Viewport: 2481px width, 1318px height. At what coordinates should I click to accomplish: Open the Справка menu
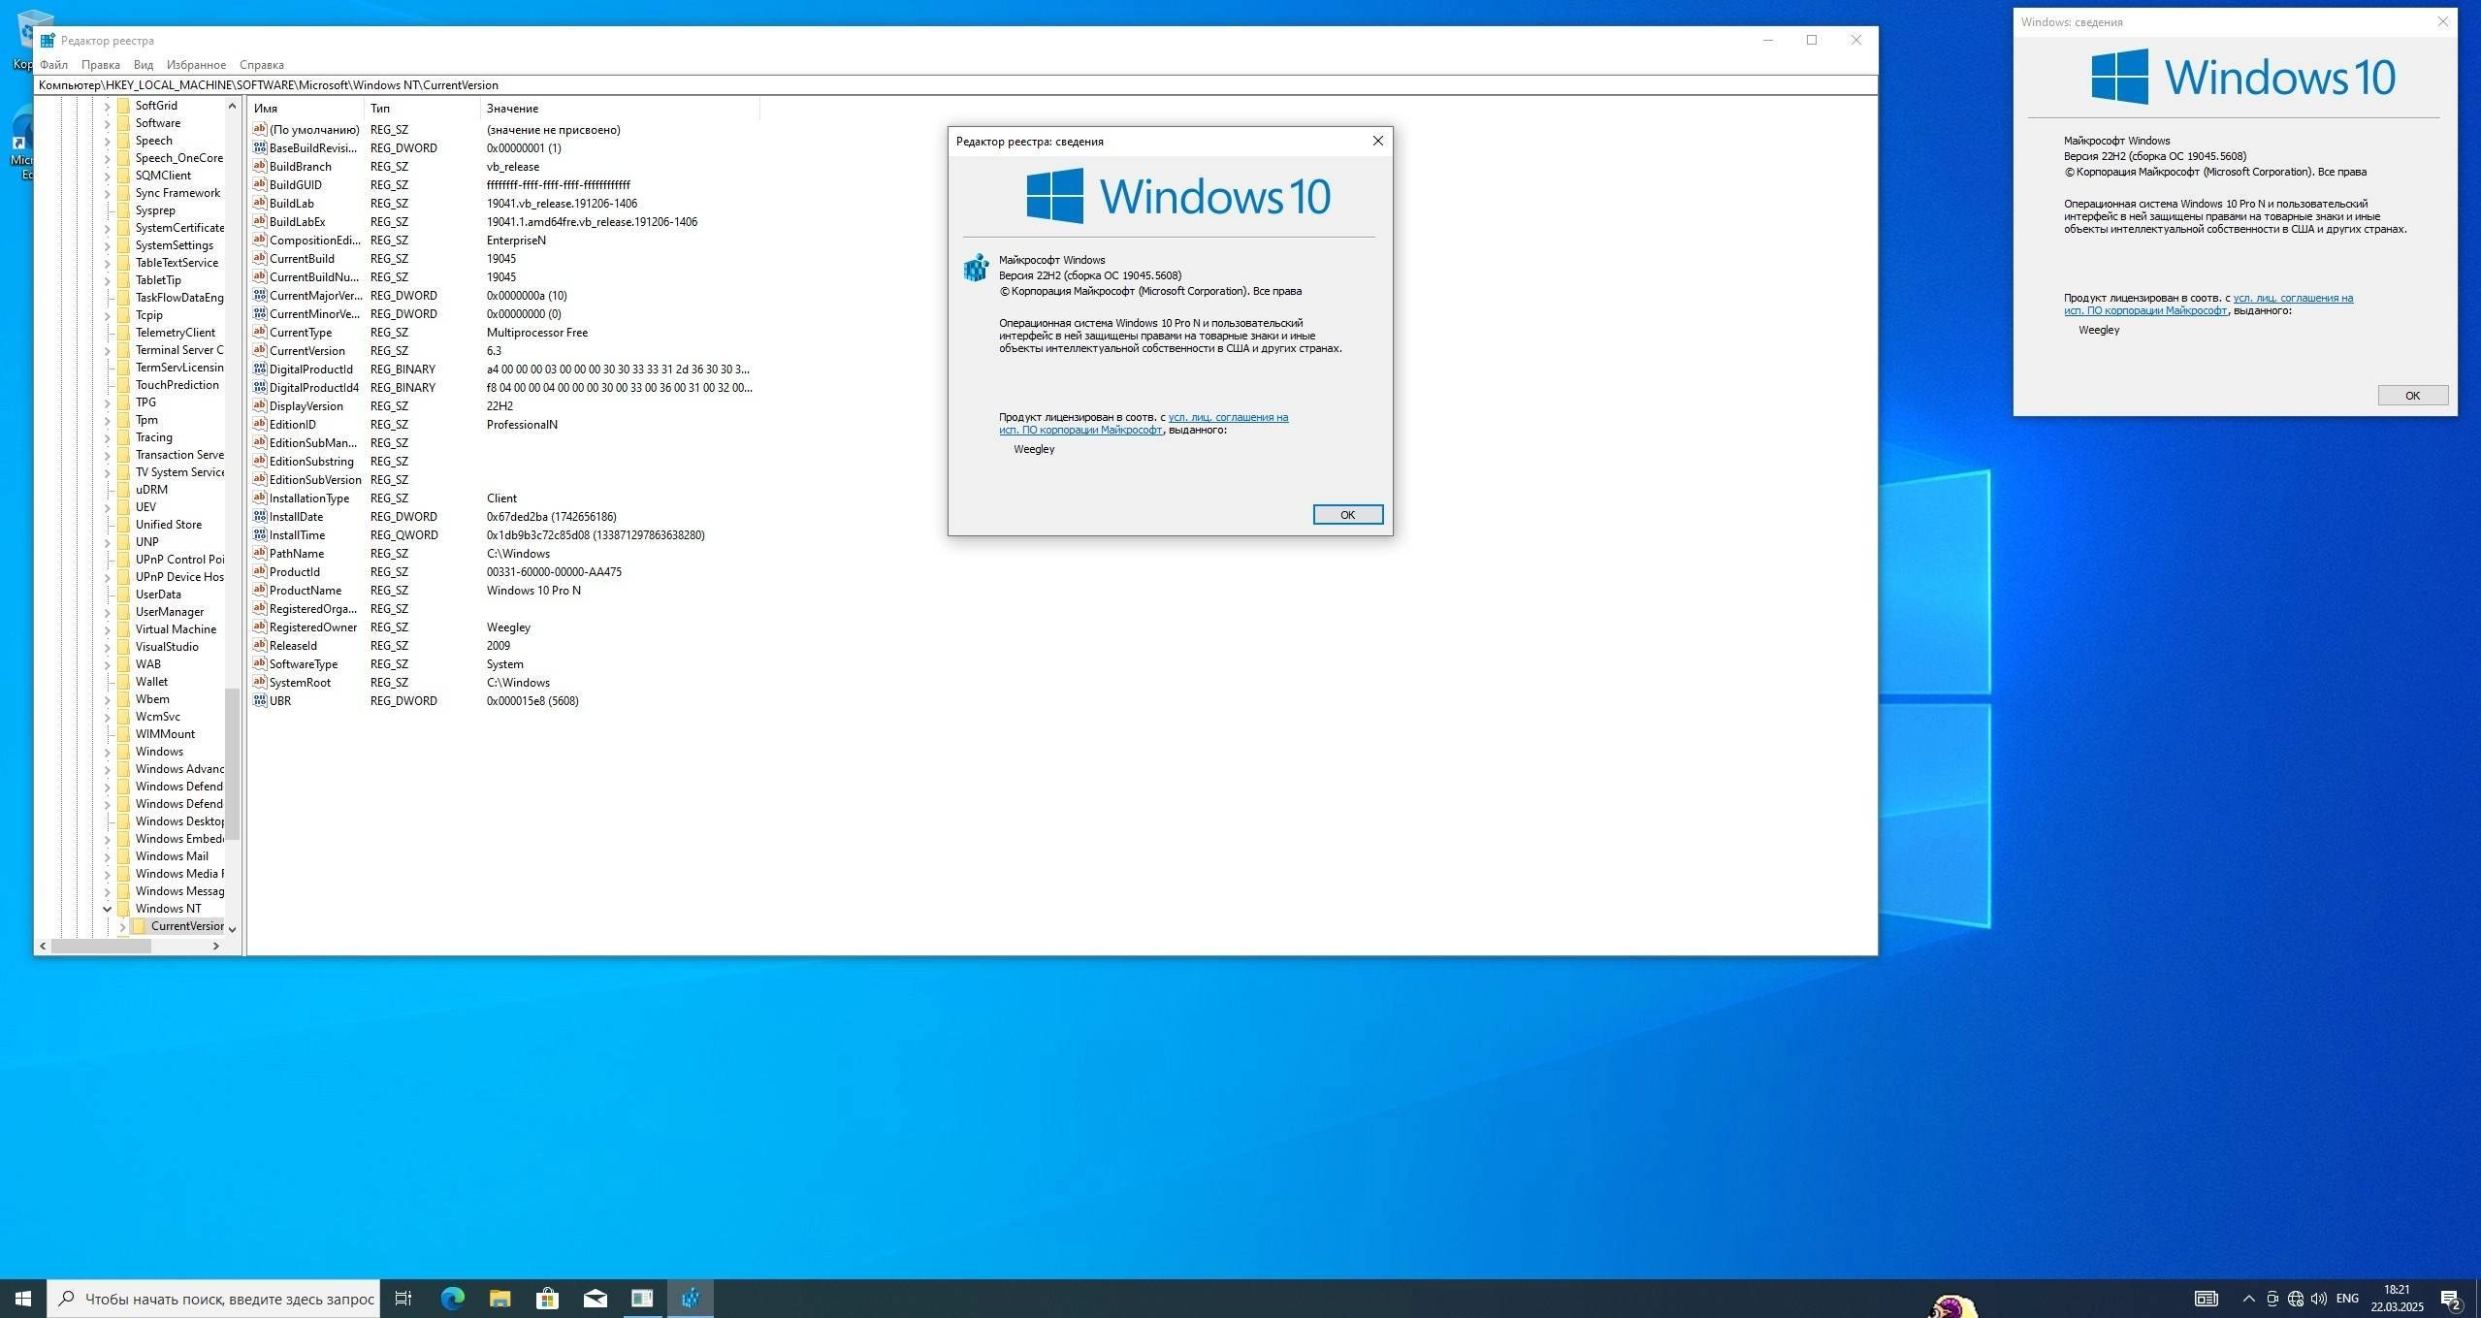(262, 65)
